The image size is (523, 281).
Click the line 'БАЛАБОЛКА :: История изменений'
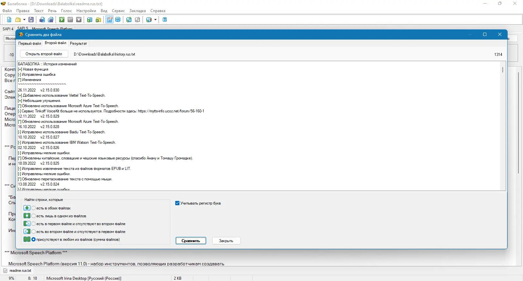[47, 64]
